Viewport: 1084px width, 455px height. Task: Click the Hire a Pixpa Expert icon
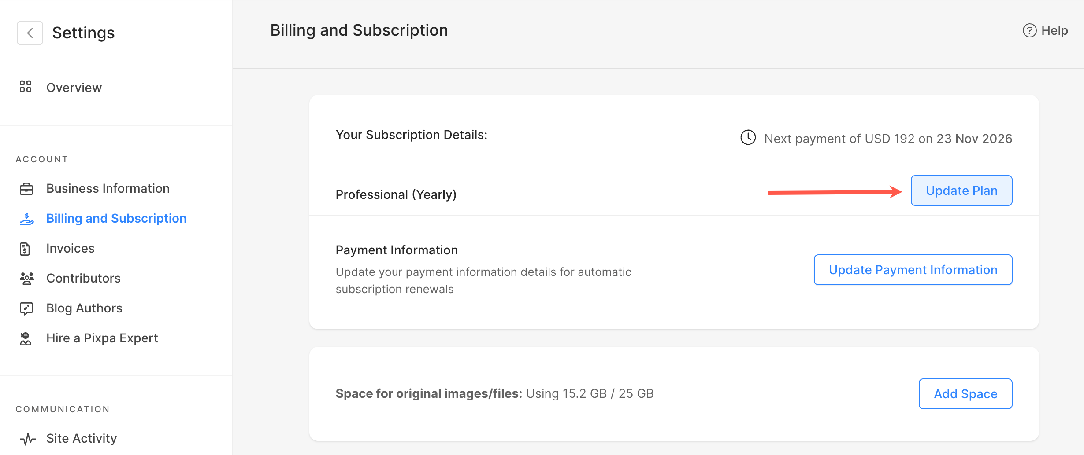pos(26,338)
